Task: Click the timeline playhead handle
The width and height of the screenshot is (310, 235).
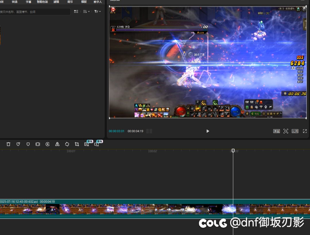Action: (233, 151)
